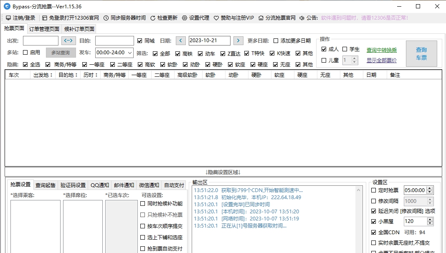446x253 pixels.
Task: Click the 注销/登录 login icon
Action: [x=8, y=18]
